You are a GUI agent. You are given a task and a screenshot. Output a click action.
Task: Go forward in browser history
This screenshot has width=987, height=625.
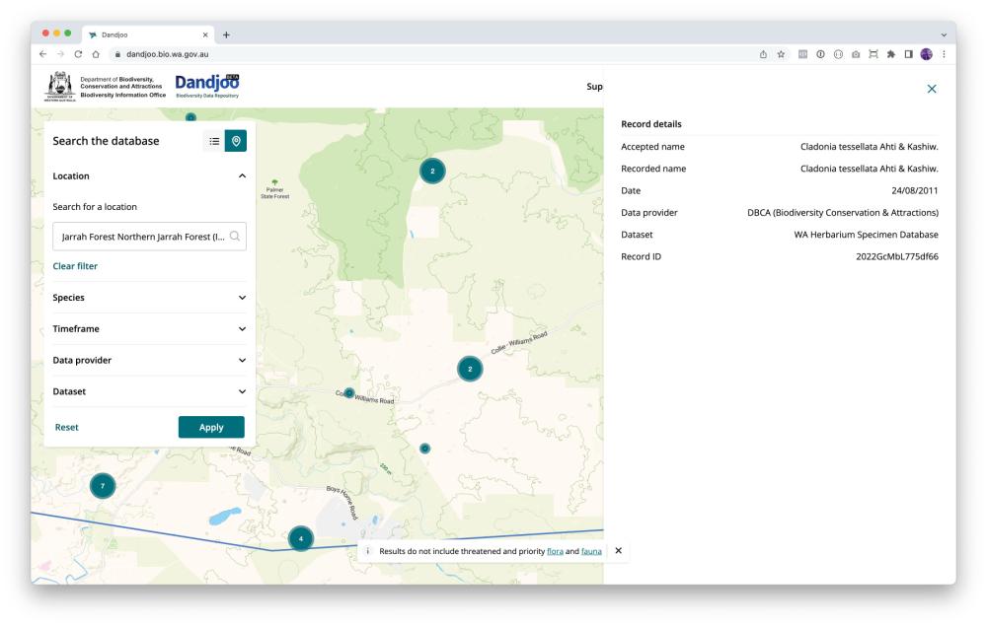[60, 54]
